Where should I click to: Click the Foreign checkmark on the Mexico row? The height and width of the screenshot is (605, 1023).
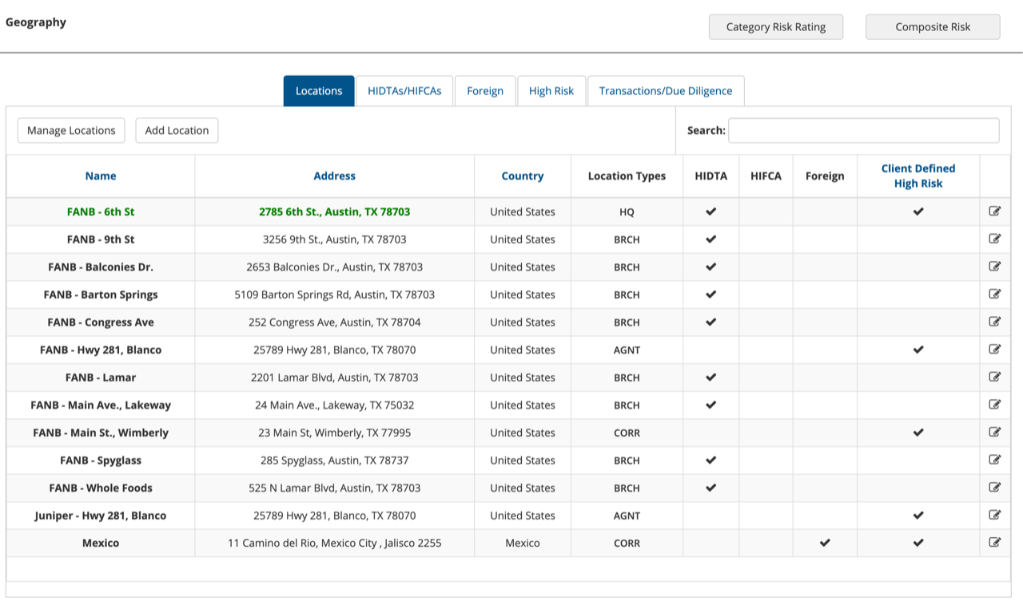click(x=825, y=543)
